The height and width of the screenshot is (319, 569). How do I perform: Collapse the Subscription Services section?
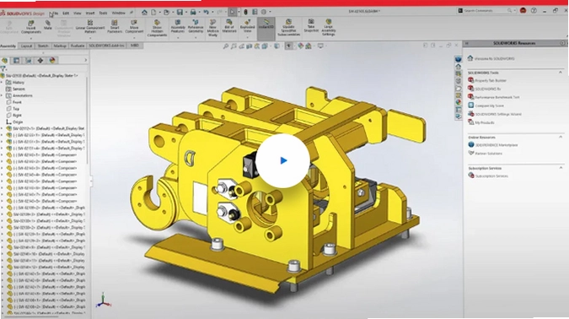(561, 168)
